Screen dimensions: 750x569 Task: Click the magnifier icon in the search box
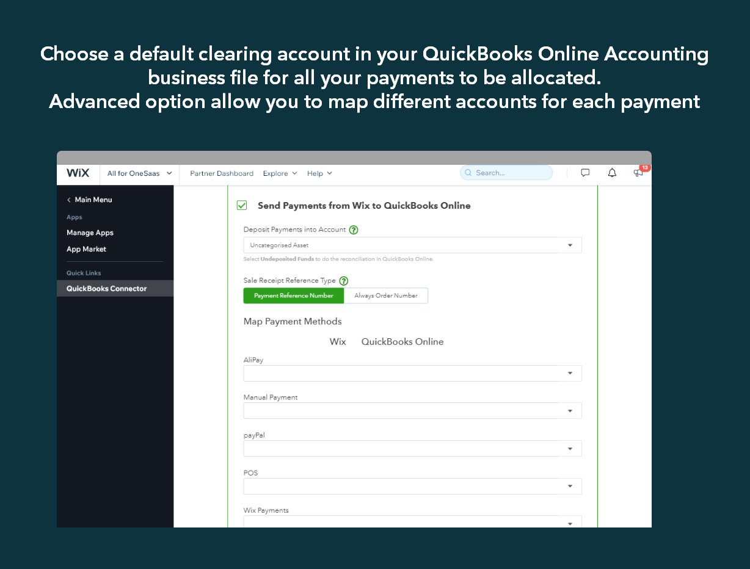468,173
